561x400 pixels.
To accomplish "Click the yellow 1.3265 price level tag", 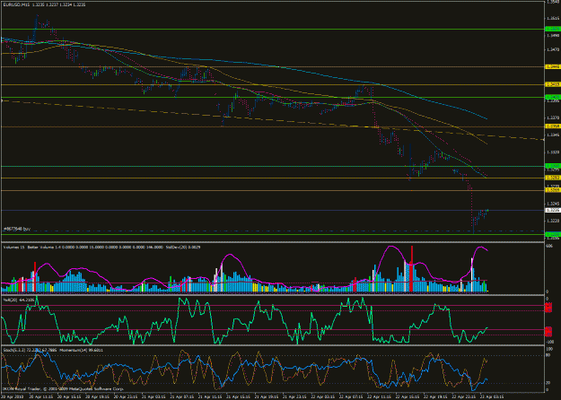I will (552, 190).
